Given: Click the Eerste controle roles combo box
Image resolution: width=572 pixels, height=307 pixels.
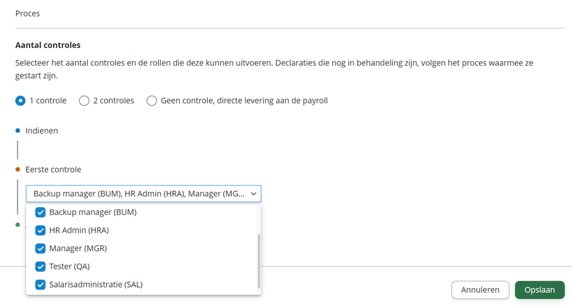Looking at the screenshot, I should point(137,194).
